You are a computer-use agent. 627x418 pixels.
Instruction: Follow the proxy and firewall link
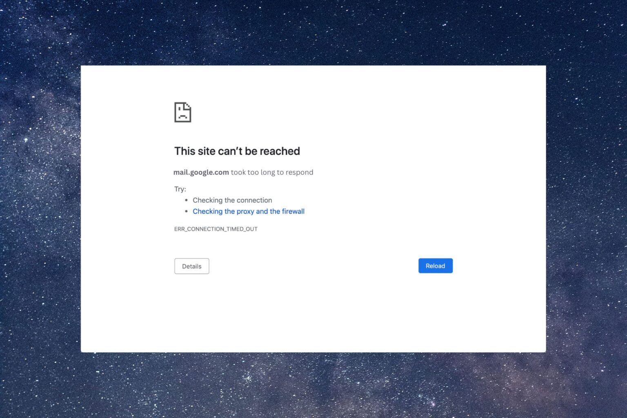click(x=248, y=211)
